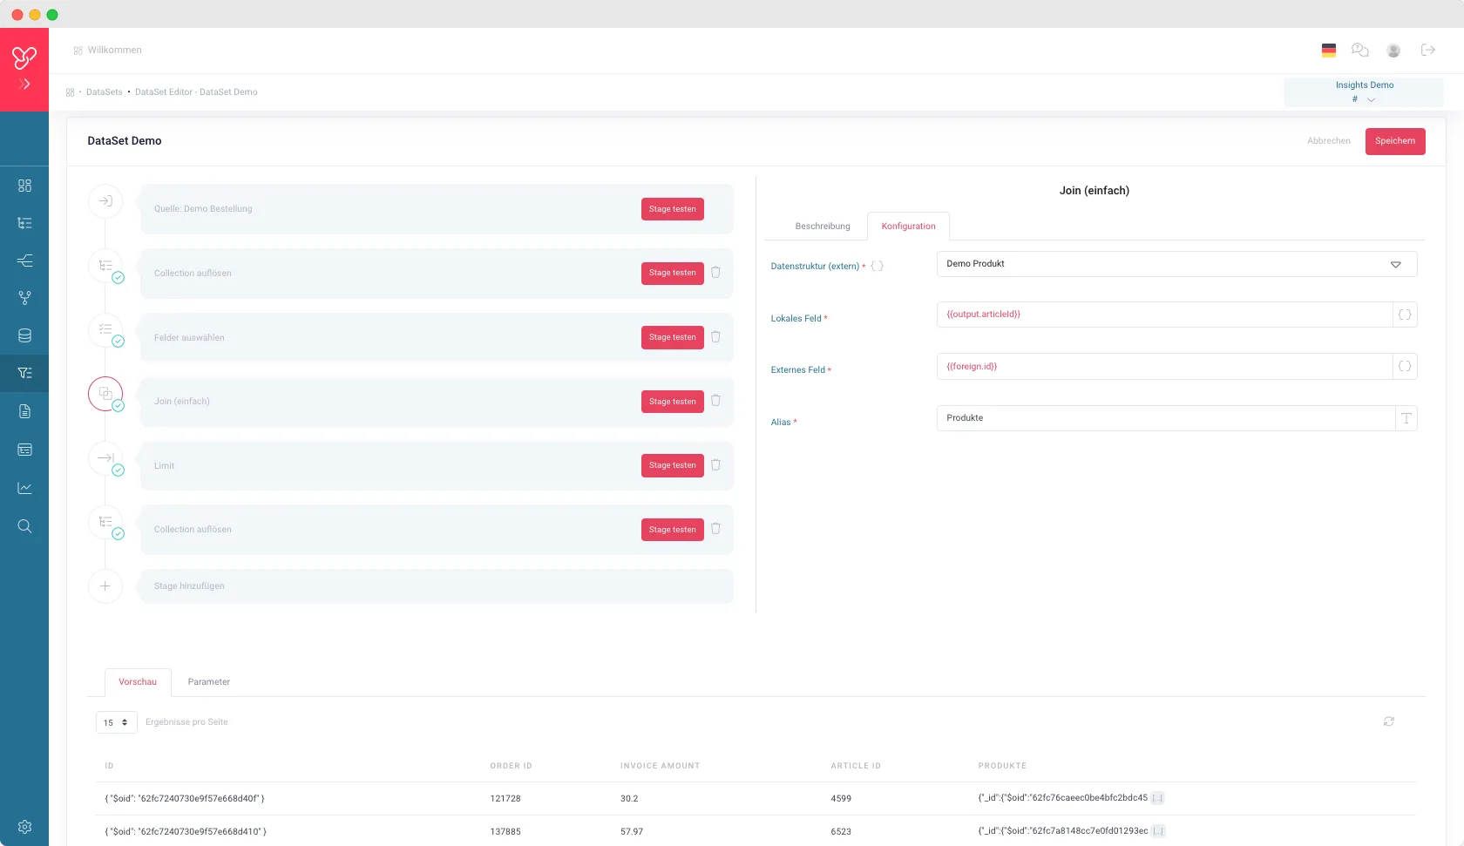Select the DataSets filter icon in sidebar

24,373
